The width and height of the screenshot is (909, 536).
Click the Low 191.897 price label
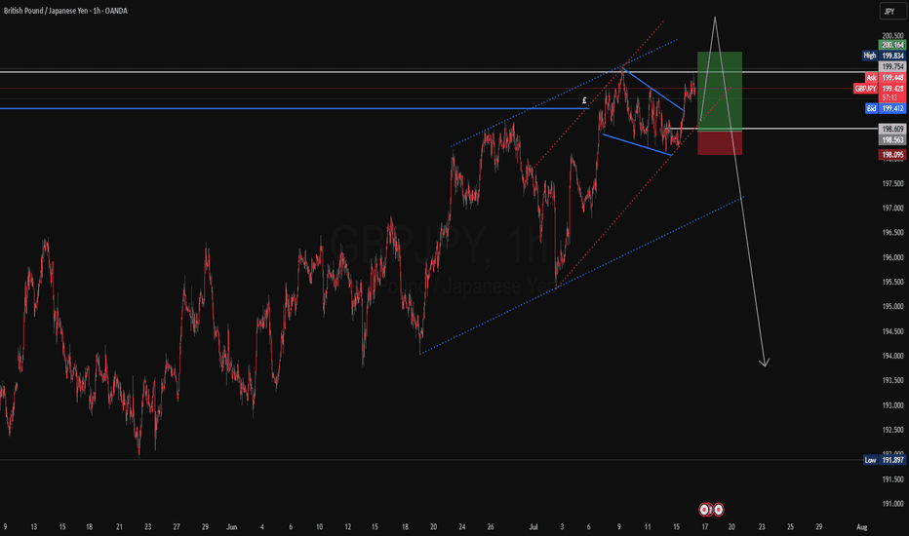(x=884, y=460)
